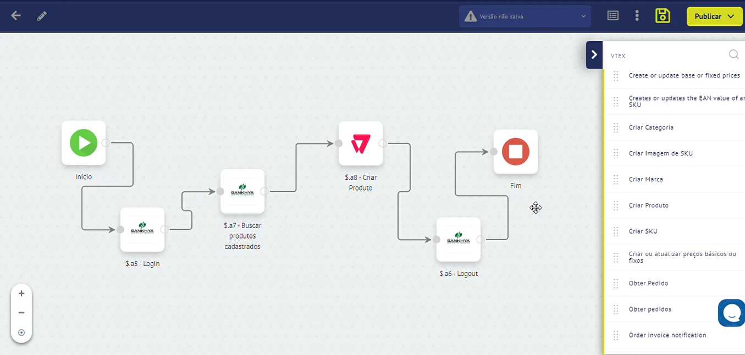Click the search magnifier in the VTEX panel
This screenshot has width=745, height=355.
[x=733, y=54]
